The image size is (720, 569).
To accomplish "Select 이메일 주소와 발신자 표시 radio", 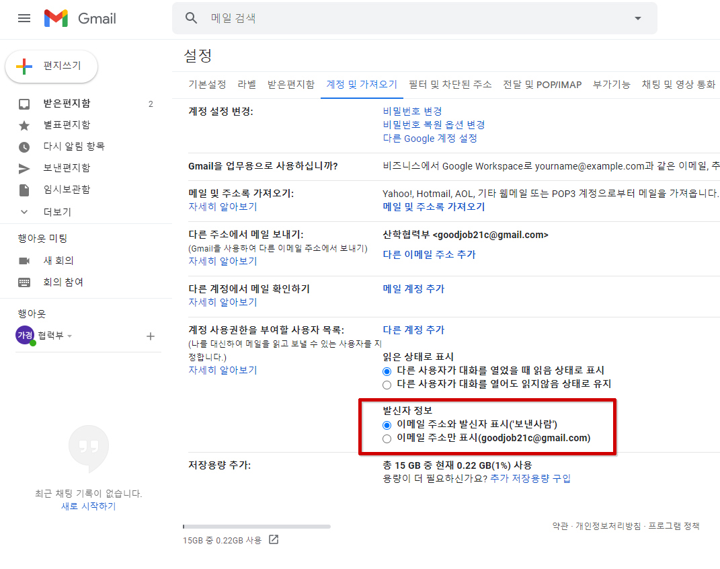I will (x=387, y=425).
